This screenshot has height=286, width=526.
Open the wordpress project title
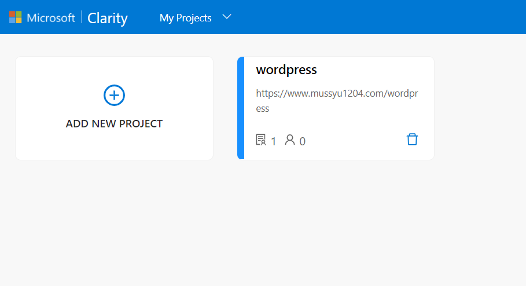click(286, 70)
